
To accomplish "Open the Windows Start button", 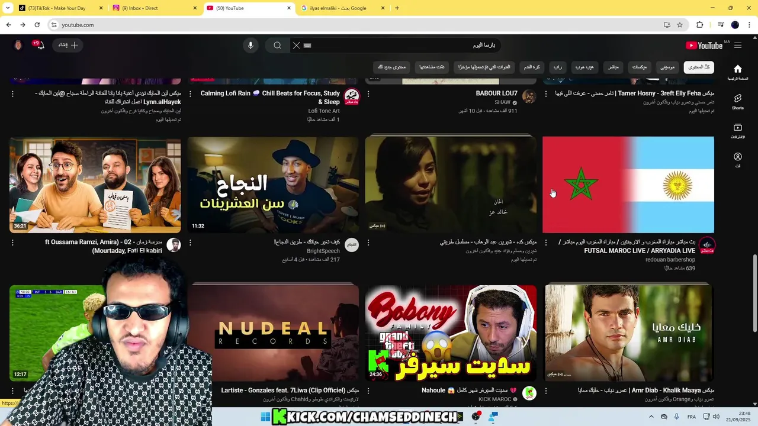I will tap(265, 417).
